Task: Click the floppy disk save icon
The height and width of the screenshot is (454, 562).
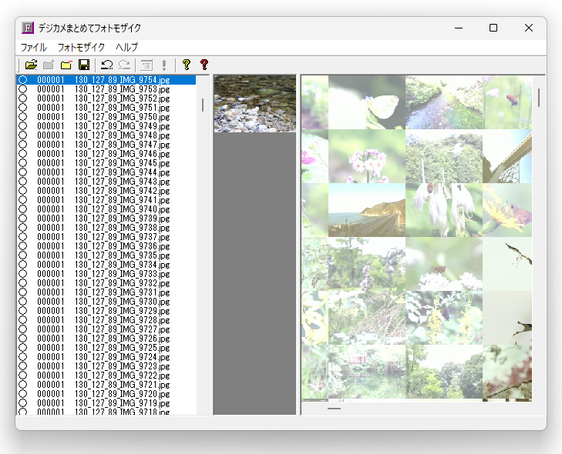Action: [84, 65]
